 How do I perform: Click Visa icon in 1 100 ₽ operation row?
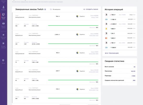(x=106, y=19)
